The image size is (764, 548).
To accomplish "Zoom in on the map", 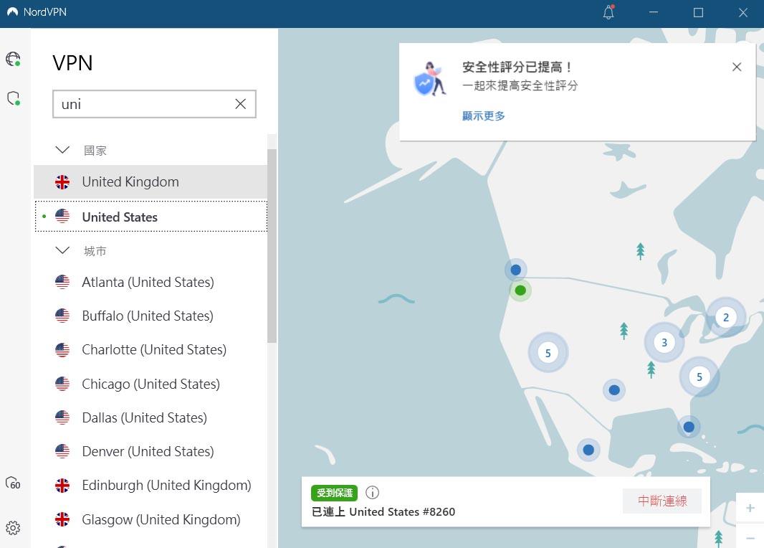I will pyautogui.click(x=750, y=508).
